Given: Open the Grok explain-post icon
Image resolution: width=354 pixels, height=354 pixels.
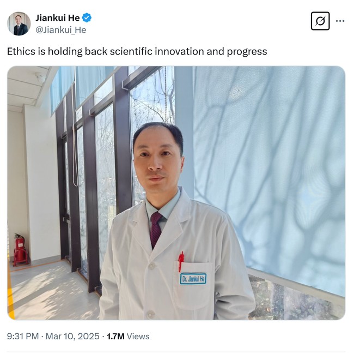Looking at the screenshot, I should click(x=320, y=21).
